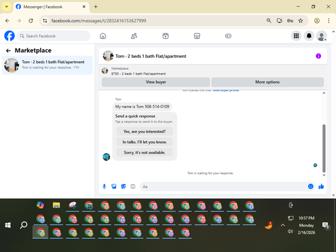Click chat scroll up arrow
Image resolution: width=336 pixels, height=252 pixels.
click(x=324, y=93)
